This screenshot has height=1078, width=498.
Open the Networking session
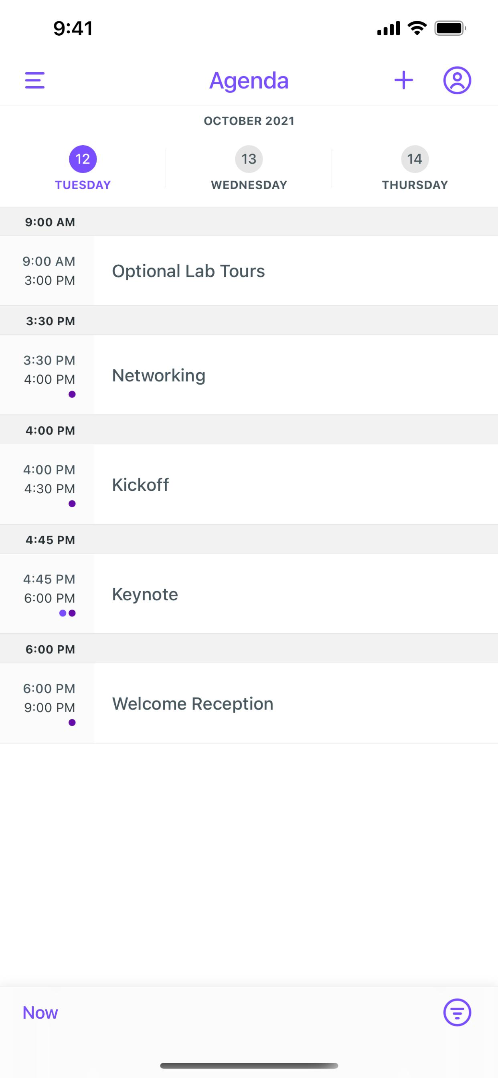pos(249,375)
